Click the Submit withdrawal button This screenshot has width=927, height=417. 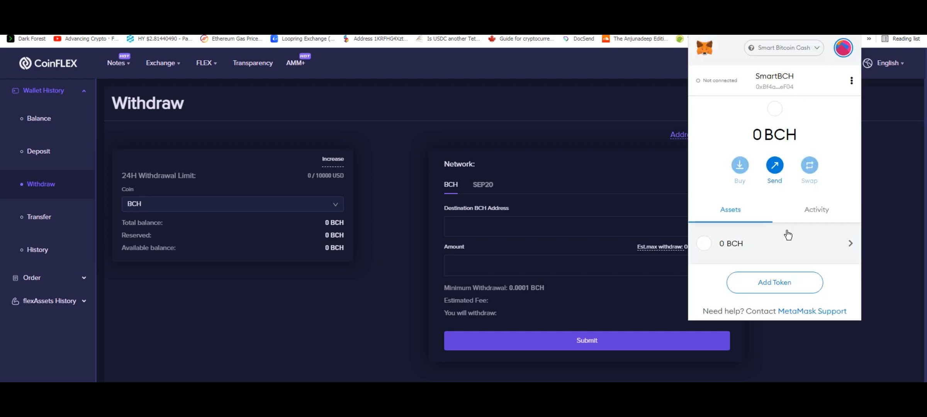pos(587,341)
